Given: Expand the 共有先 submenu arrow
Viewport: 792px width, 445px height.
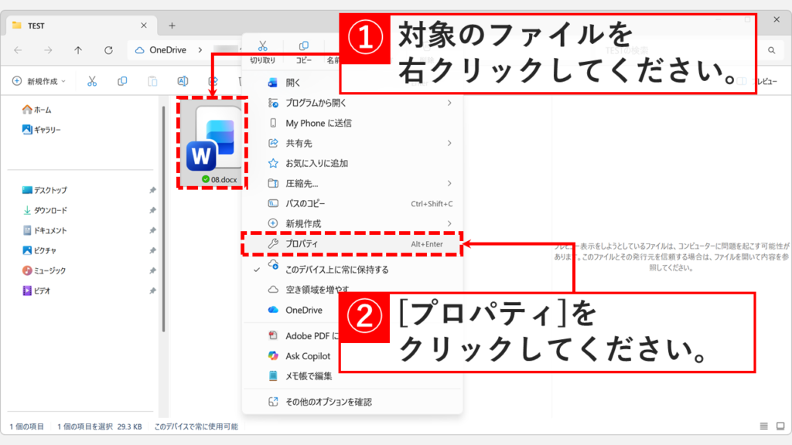Looking at the screenshot, I should point(449,143).
